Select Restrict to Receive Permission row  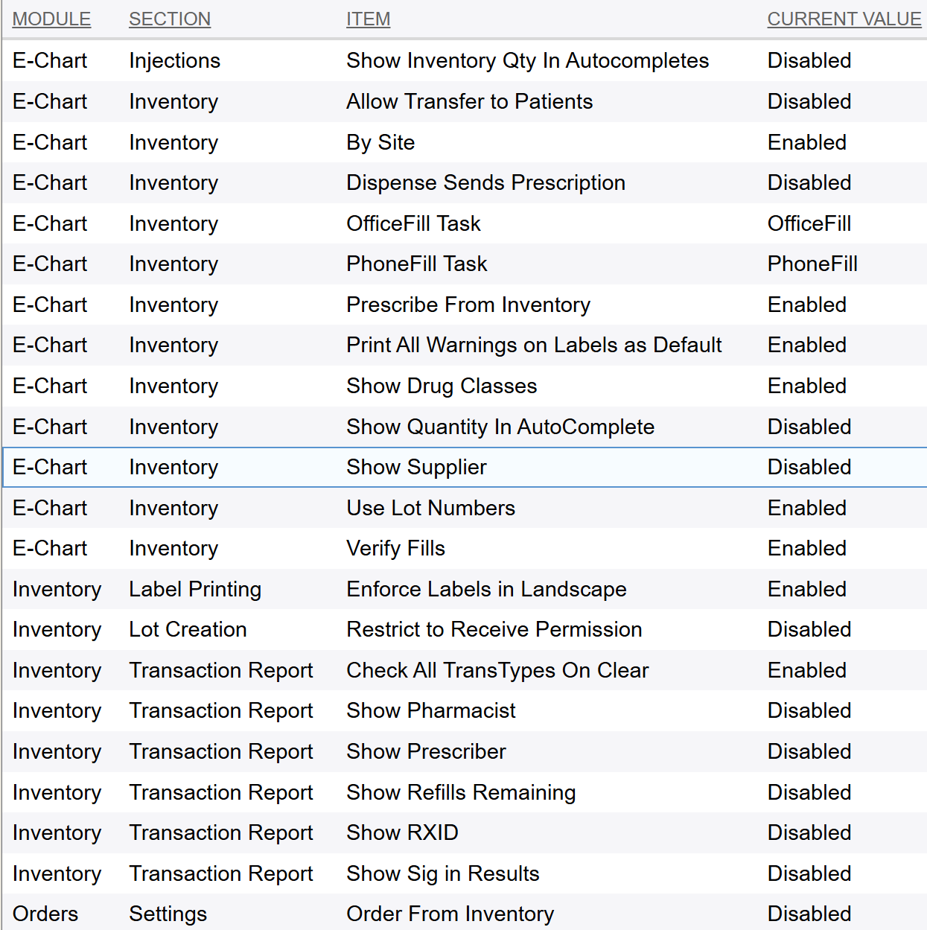(494, 630)
